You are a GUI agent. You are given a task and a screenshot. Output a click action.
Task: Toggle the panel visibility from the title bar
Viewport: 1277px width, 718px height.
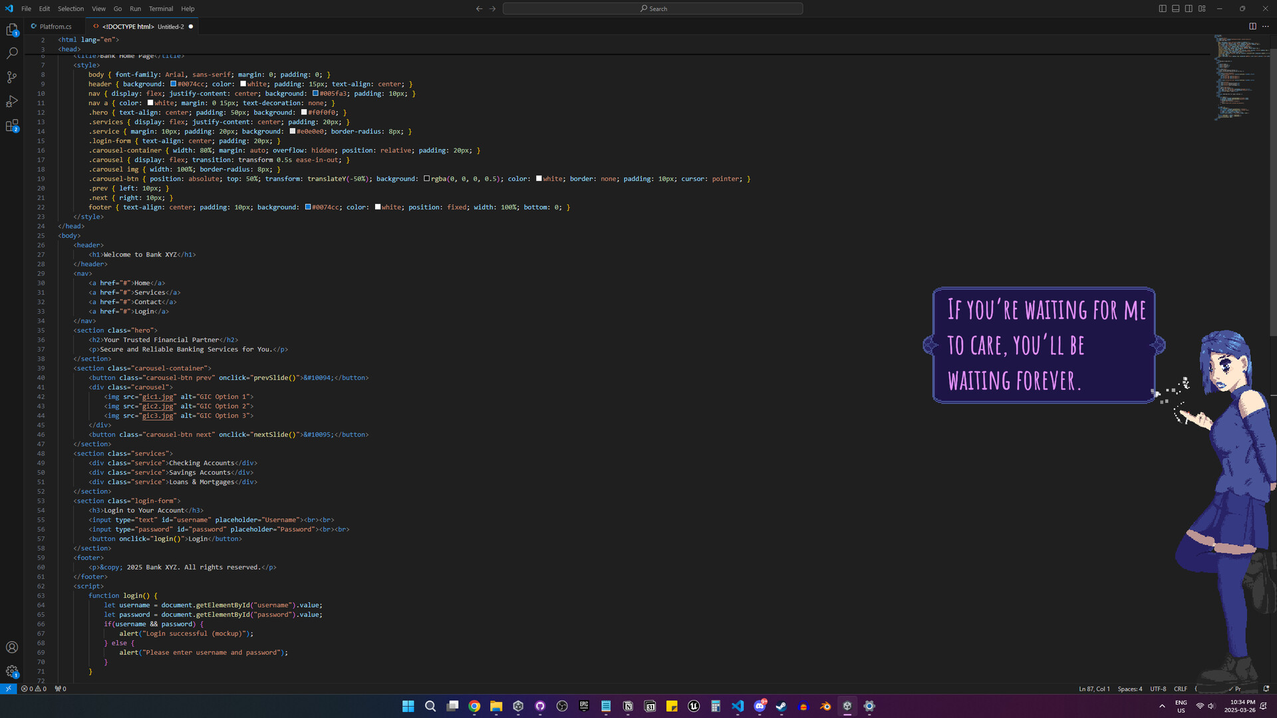[x=1175, y=8]
